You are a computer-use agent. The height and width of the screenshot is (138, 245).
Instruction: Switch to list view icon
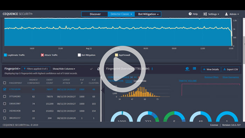click(x=194, y=68)
